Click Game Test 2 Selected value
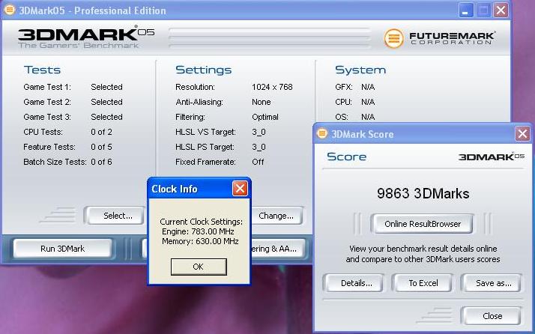This screenshot has width=535, height=334. [107, 102]
